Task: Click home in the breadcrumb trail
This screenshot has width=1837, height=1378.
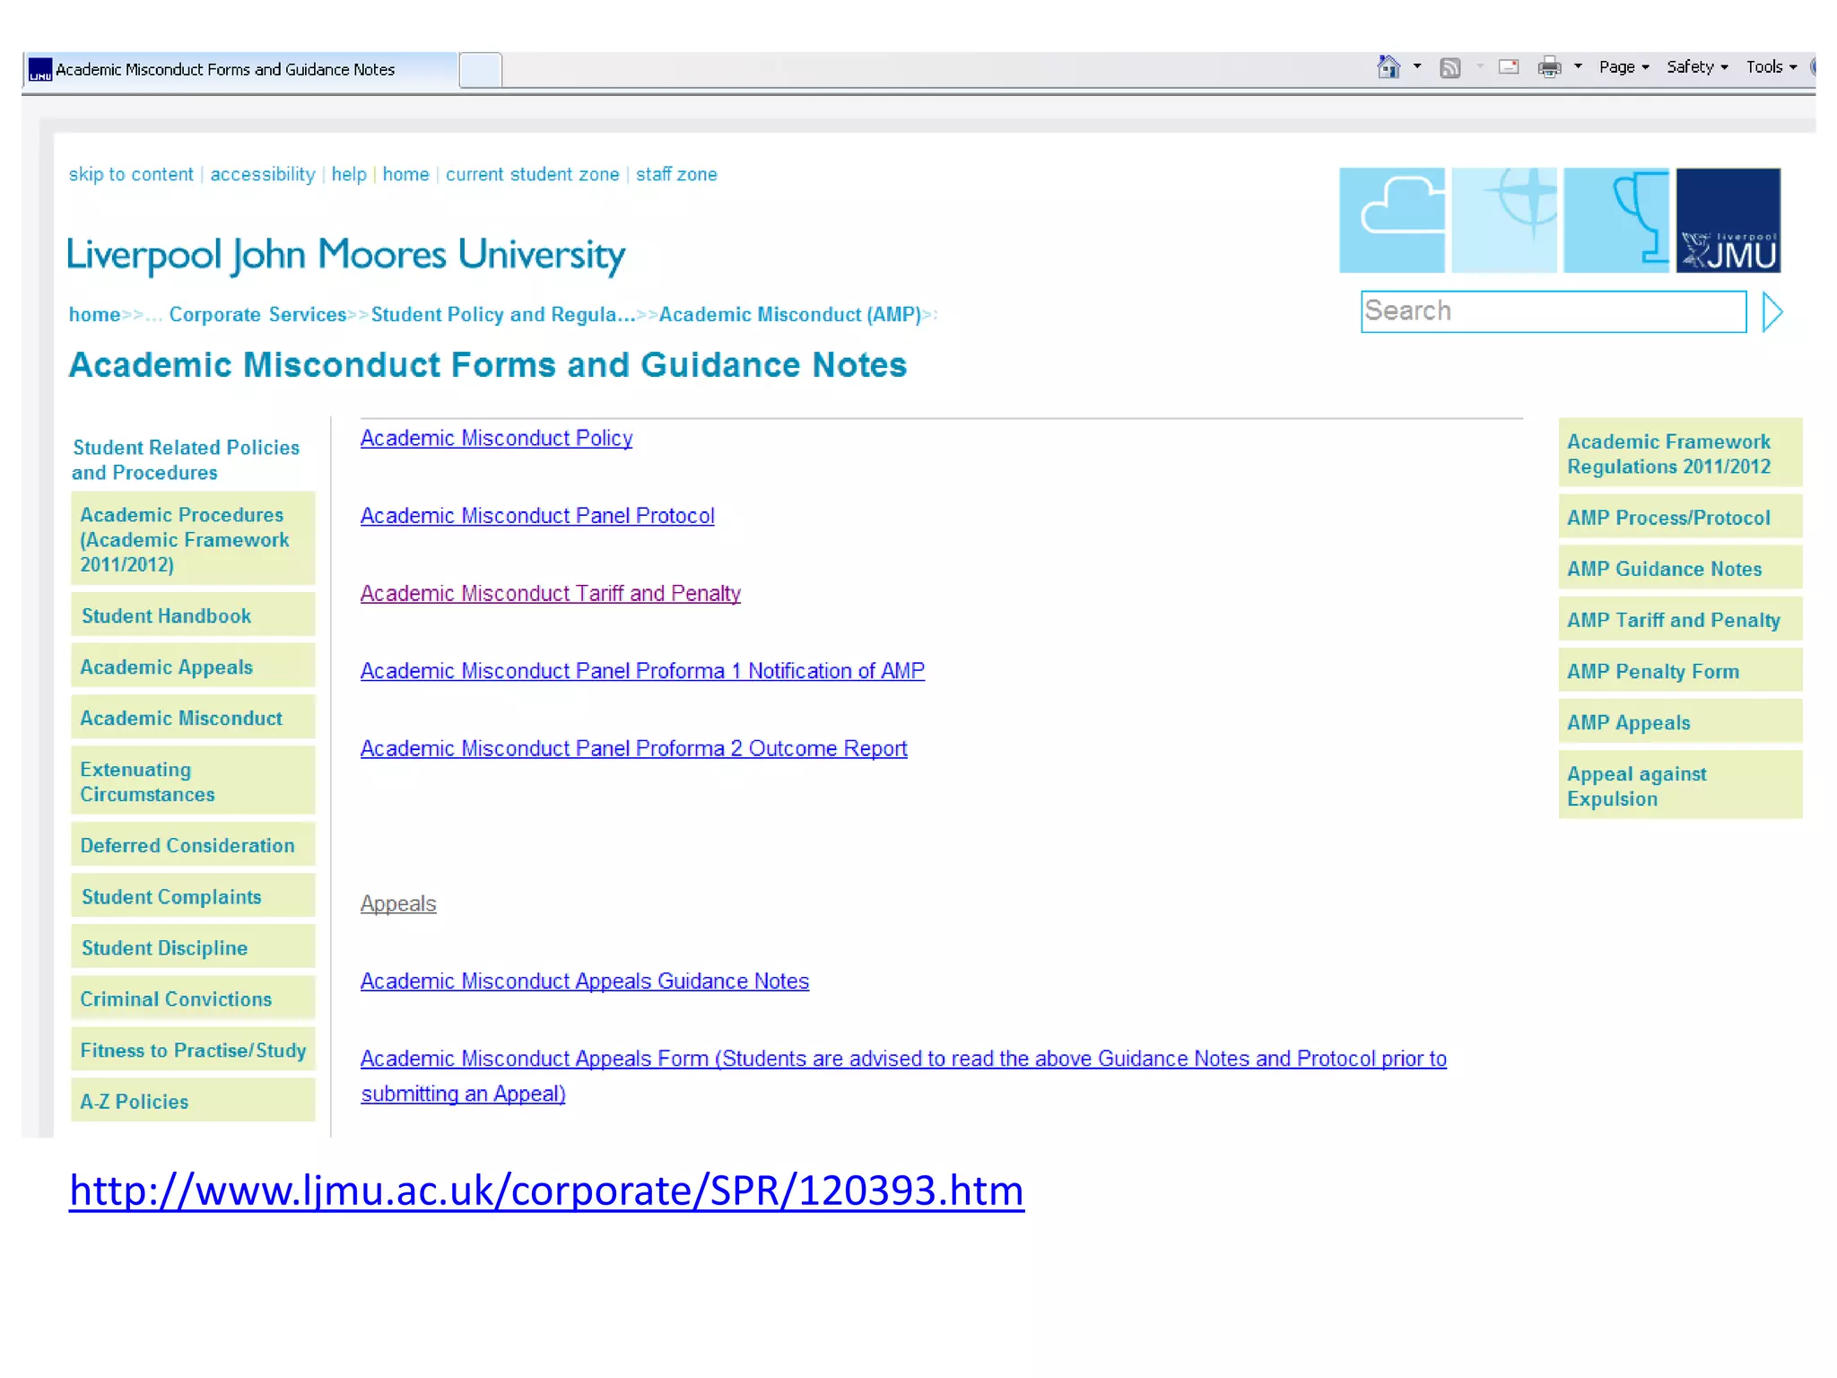Action: click(x=94, y=315)
